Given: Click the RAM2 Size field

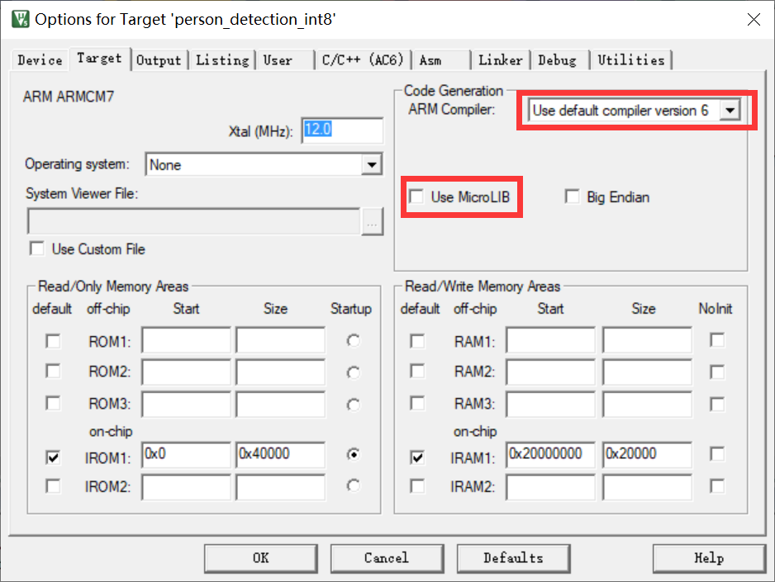Looking at the screenshot, I should click(647, 371).
